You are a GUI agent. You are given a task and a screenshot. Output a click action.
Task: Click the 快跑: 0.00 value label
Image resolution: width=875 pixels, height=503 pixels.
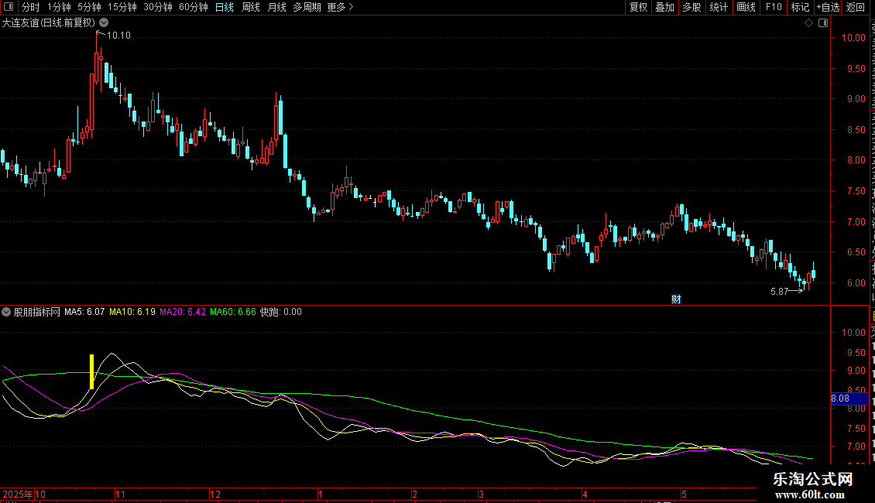pyautogui.click(x=281, y=313)
